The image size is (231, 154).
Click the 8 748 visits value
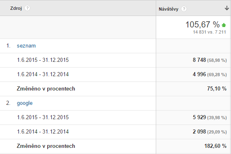tap(199, 60)
